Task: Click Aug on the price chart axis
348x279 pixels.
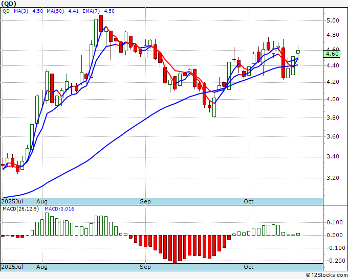Action: 42,201
